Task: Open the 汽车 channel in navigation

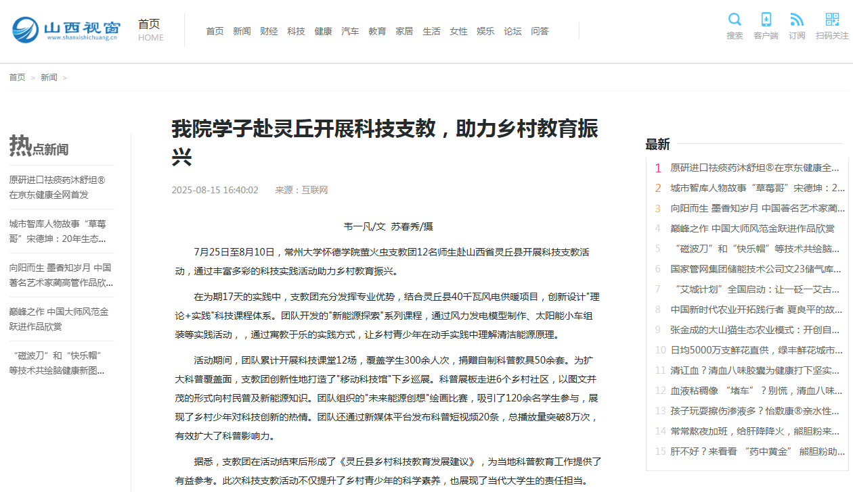Action: click(x=350, y=31)
